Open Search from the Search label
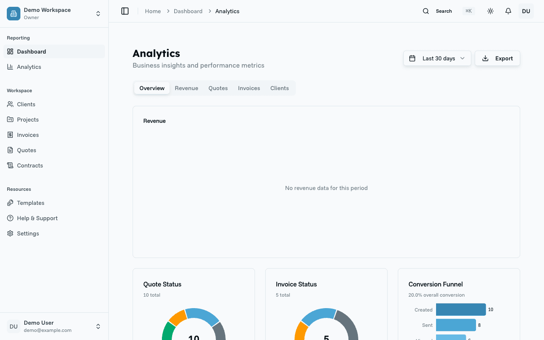 [x=444, y=11]
